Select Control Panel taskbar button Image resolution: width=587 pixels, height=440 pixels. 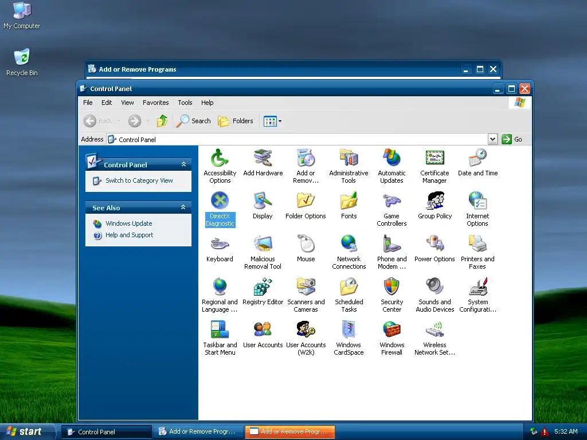point(106,432)
